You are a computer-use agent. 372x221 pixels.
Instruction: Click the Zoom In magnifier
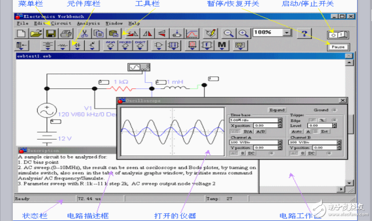point(243,33)
